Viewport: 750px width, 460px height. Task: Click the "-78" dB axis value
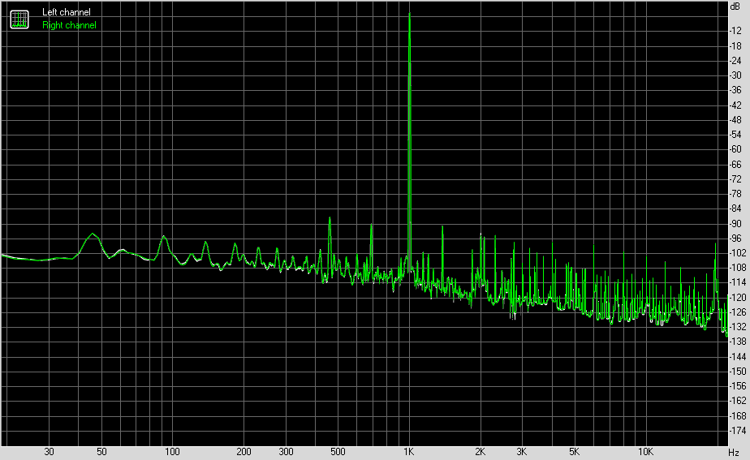(x=735, y=194)
